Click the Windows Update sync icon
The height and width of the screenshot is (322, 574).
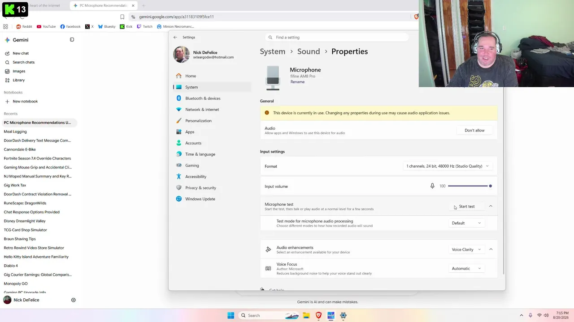click(x=179, y=199)
